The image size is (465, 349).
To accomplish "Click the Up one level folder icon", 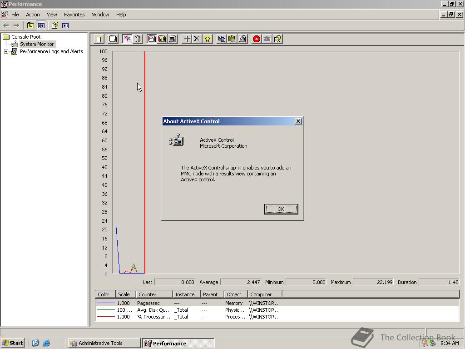I will click(30, 25).
